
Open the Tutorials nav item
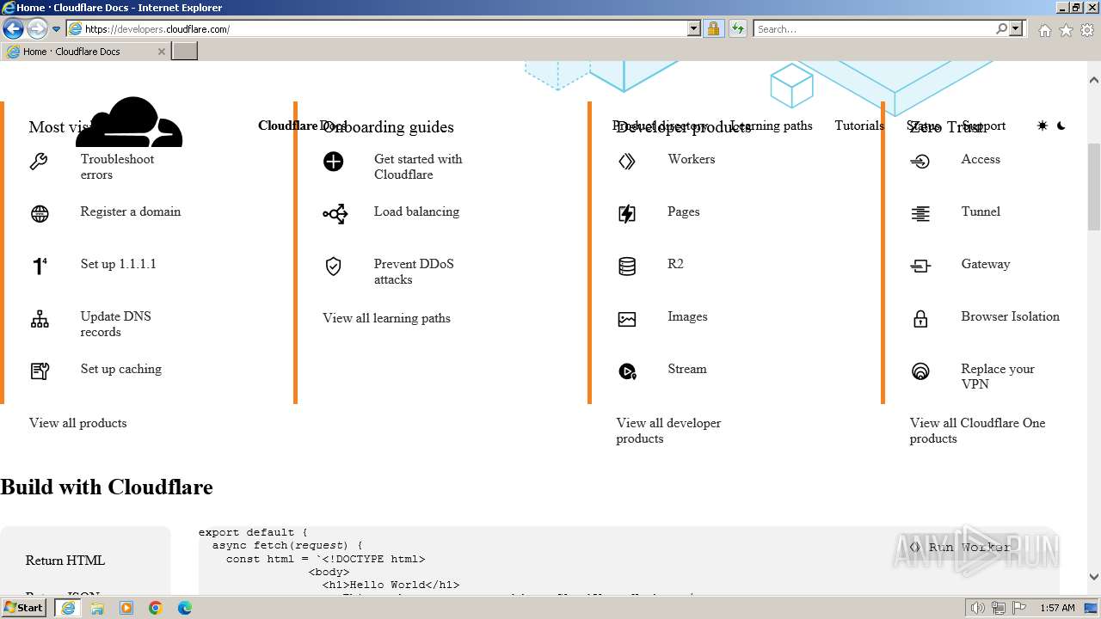coord(859,126)
